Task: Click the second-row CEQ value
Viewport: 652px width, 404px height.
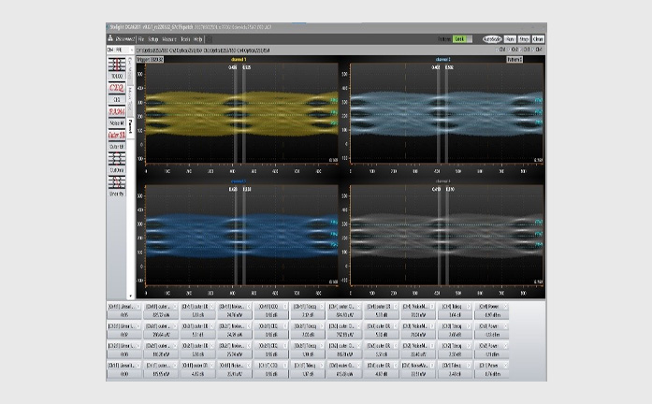Action: pos(271,335)
